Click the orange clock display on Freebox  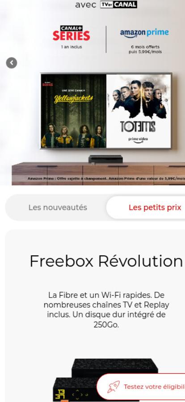(60, 394)
